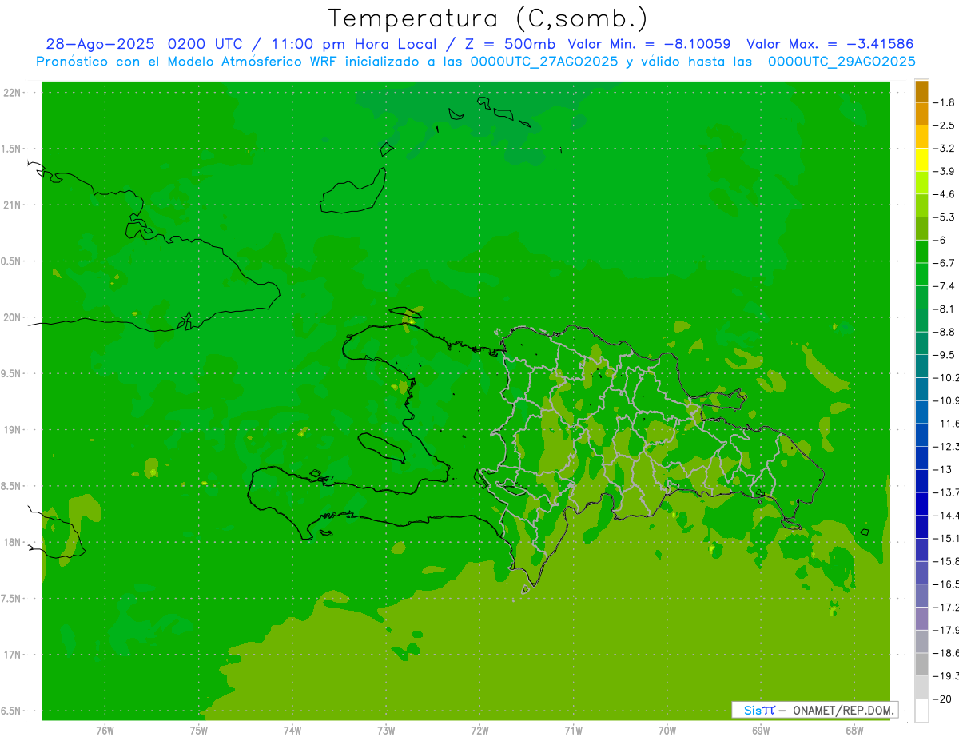Click the blue swatch between -10.2 and -10.9

point(921,388)
